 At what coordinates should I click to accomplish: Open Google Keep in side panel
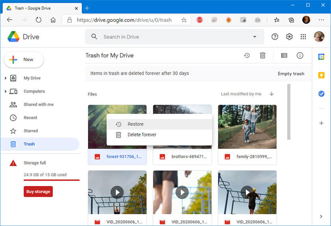pos(321,75)
